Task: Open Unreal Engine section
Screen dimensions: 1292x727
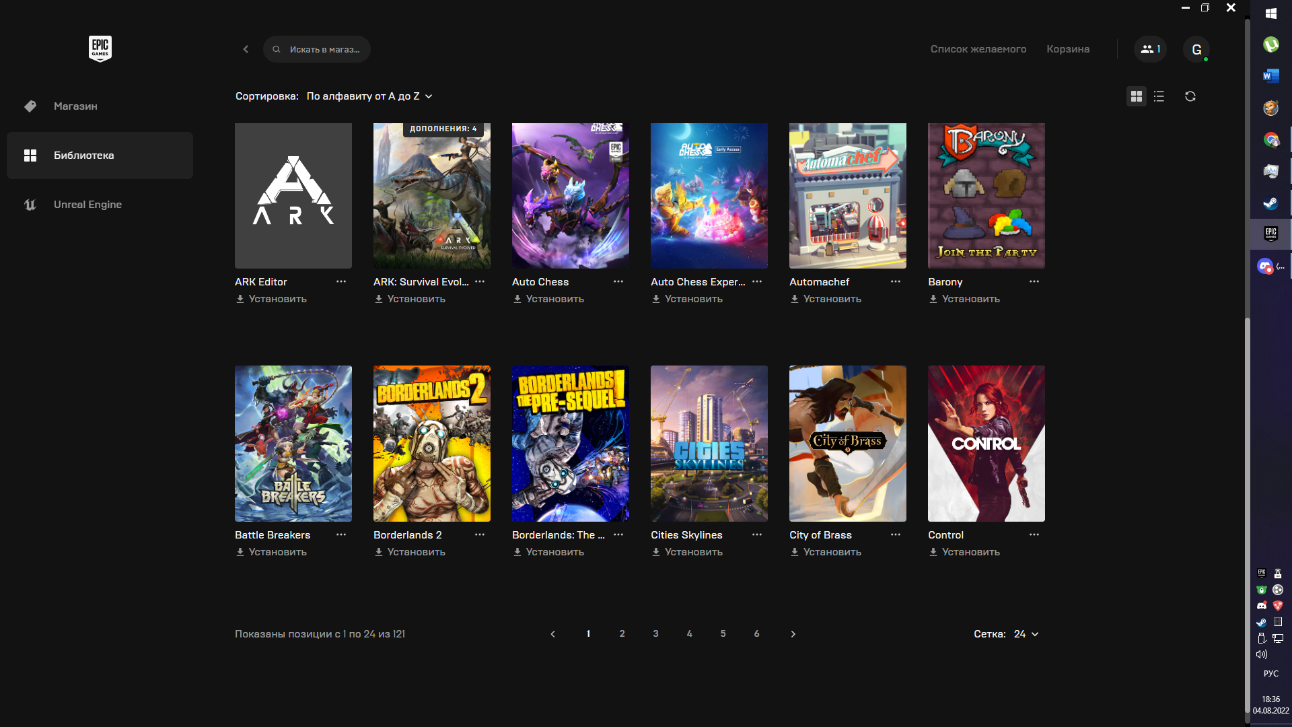Action: coord(100,205)
